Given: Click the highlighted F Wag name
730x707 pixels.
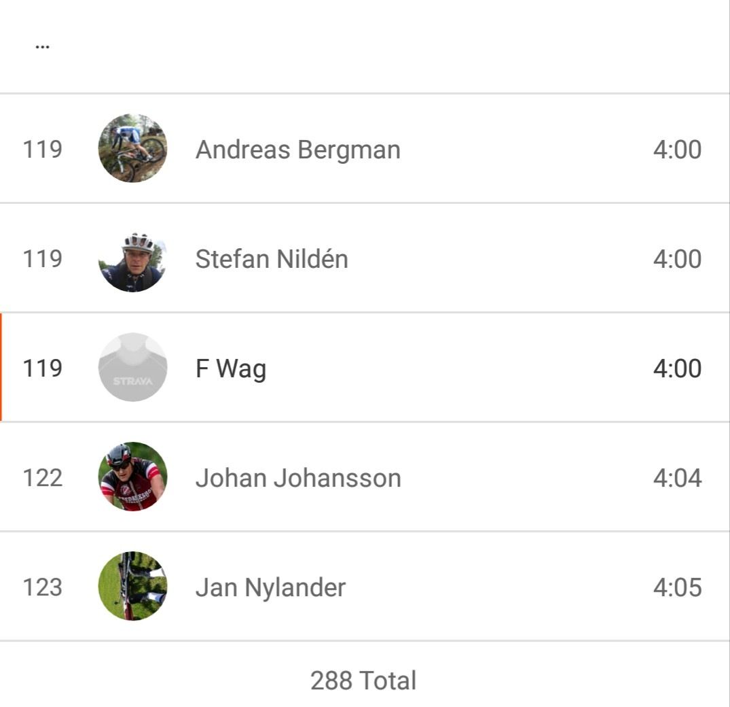Looking at the screenshot, I should [231, 368].
